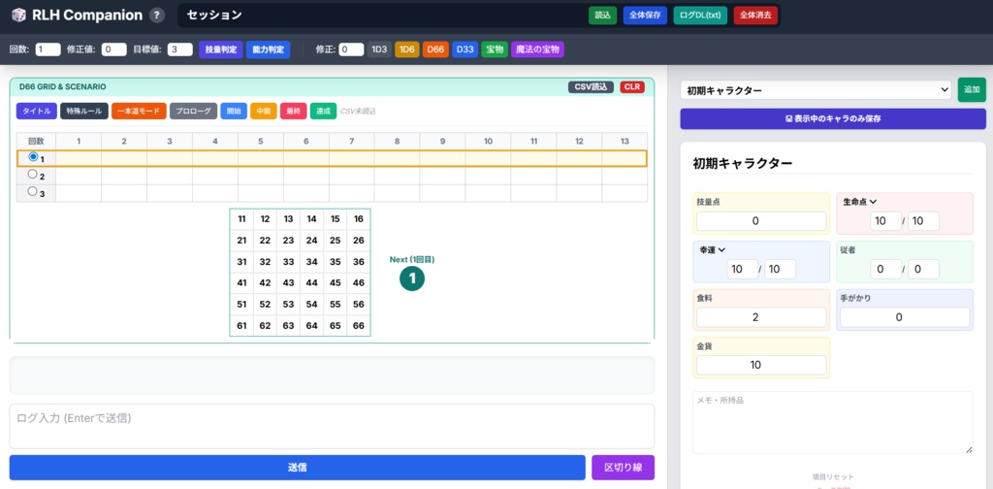Click D66 grid cell 23
Viewport: 993px width, 489px height.
click(288, 241)
